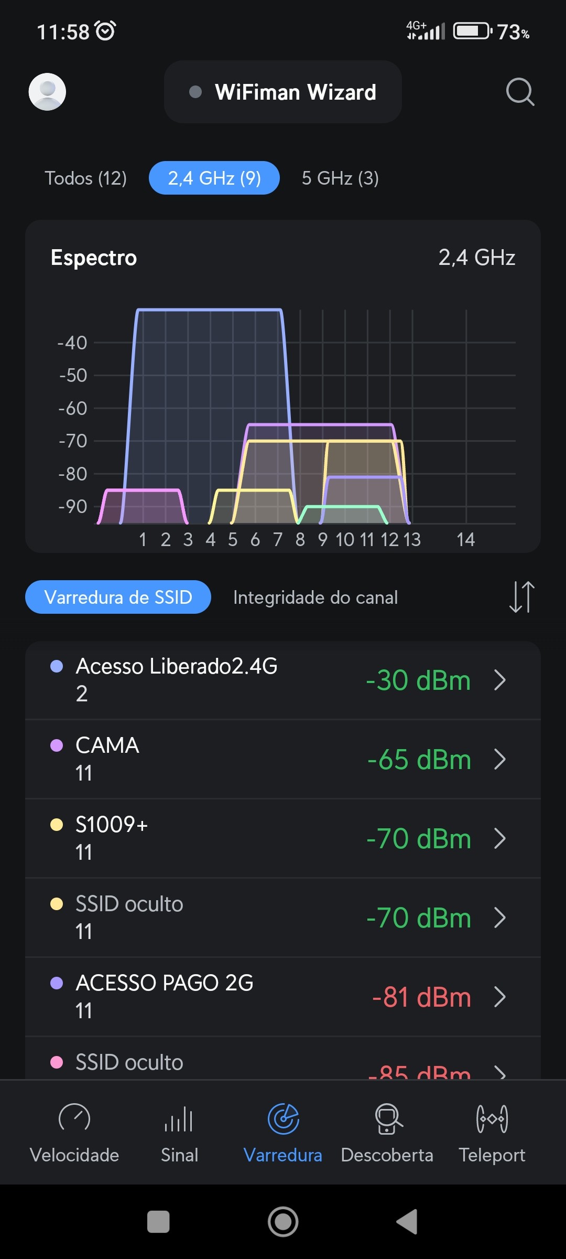The height and width of the screenshot is (1259, 566).
Task: Go to the Sinal signal tab
Action: (x=179, y=1133)
